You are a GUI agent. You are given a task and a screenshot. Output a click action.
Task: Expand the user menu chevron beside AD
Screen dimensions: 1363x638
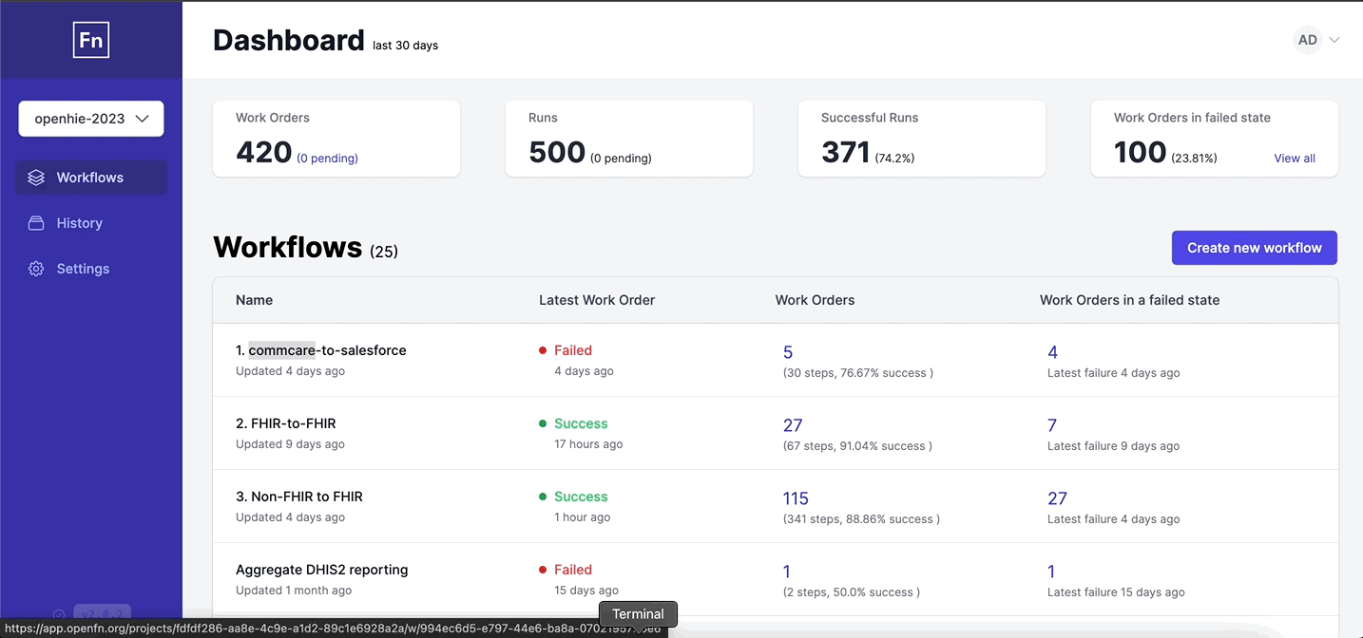(x=1334, y=40)
